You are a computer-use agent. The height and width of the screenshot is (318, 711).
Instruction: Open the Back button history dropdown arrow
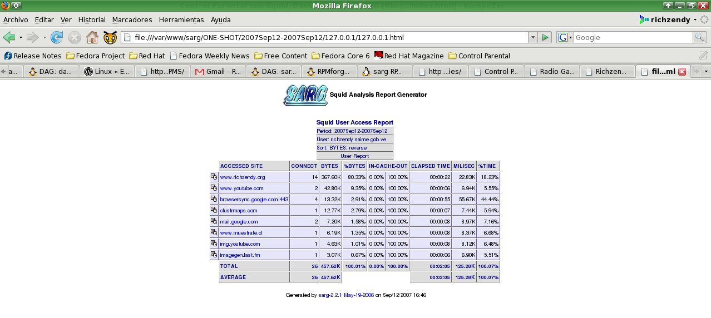click(x=21, y=38)
